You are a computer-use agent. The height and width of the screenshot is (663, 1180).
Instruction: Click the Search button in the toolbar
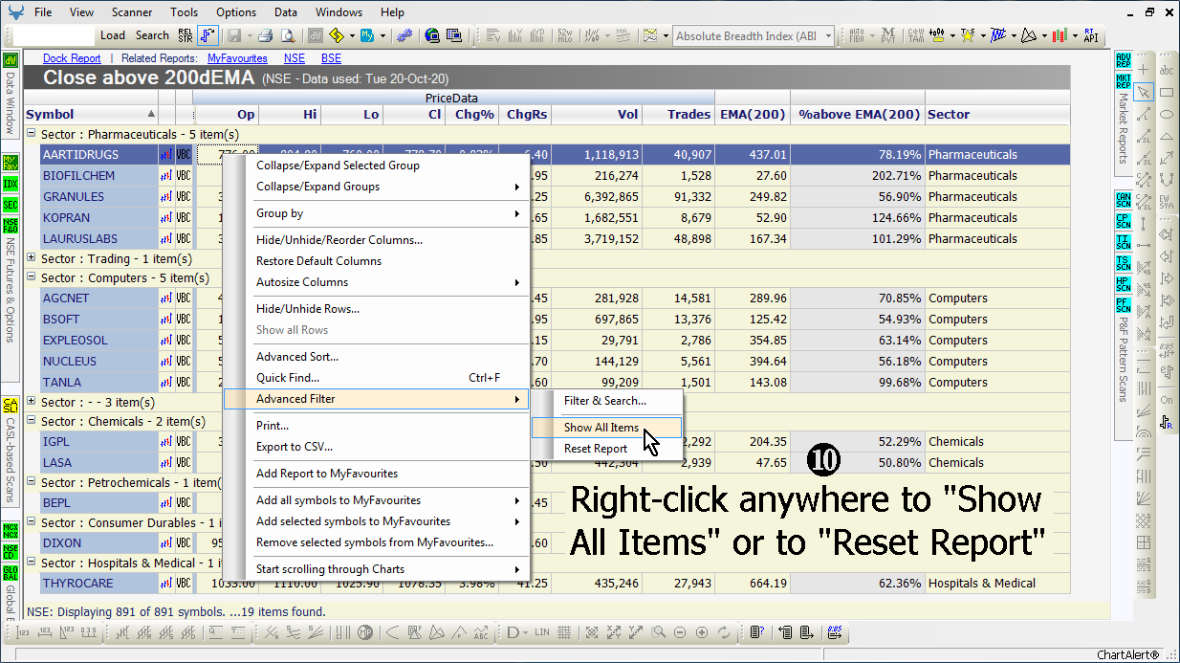tap(152, 35)
